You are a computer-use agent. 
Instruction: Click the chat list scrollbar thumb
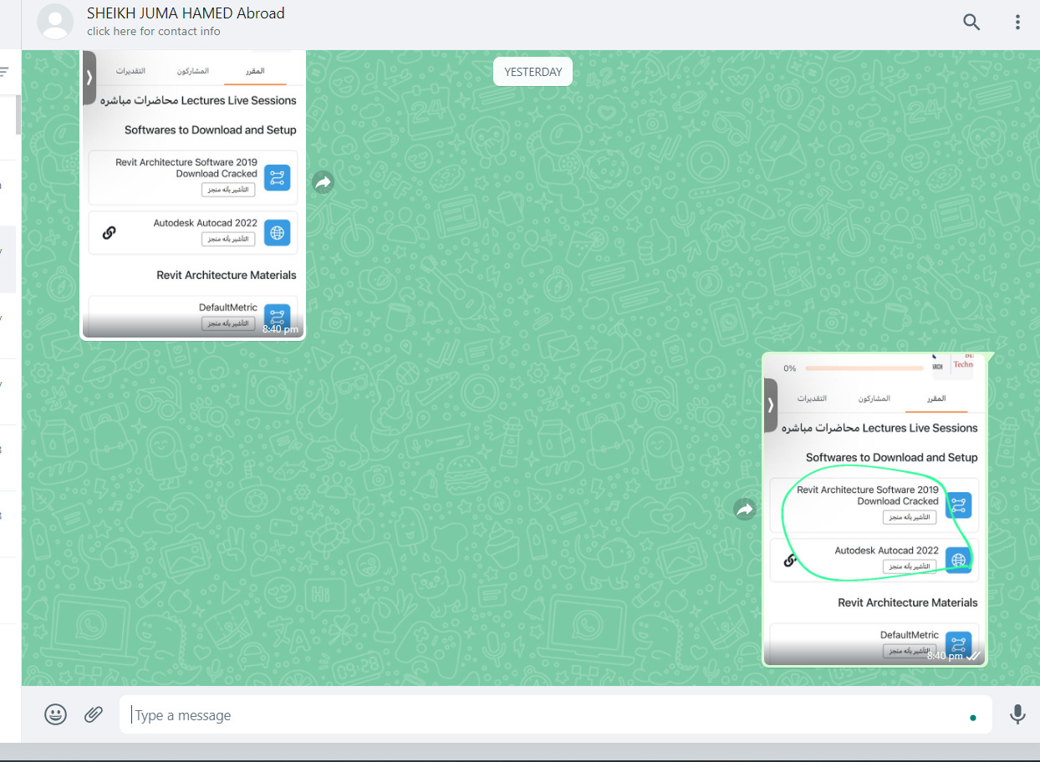(x=18, y=114)
